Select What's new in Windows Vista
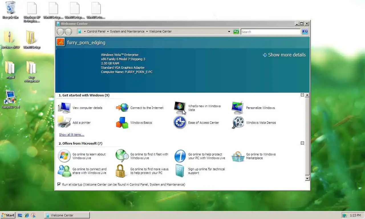 coord(197,108)
